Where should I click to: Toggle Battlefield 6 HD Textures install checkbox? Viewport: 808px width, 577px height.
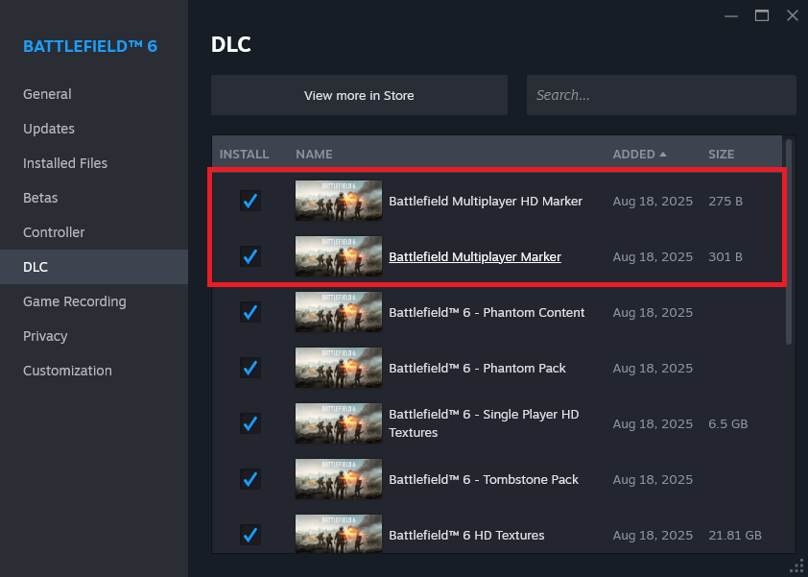tap(250, 535)
